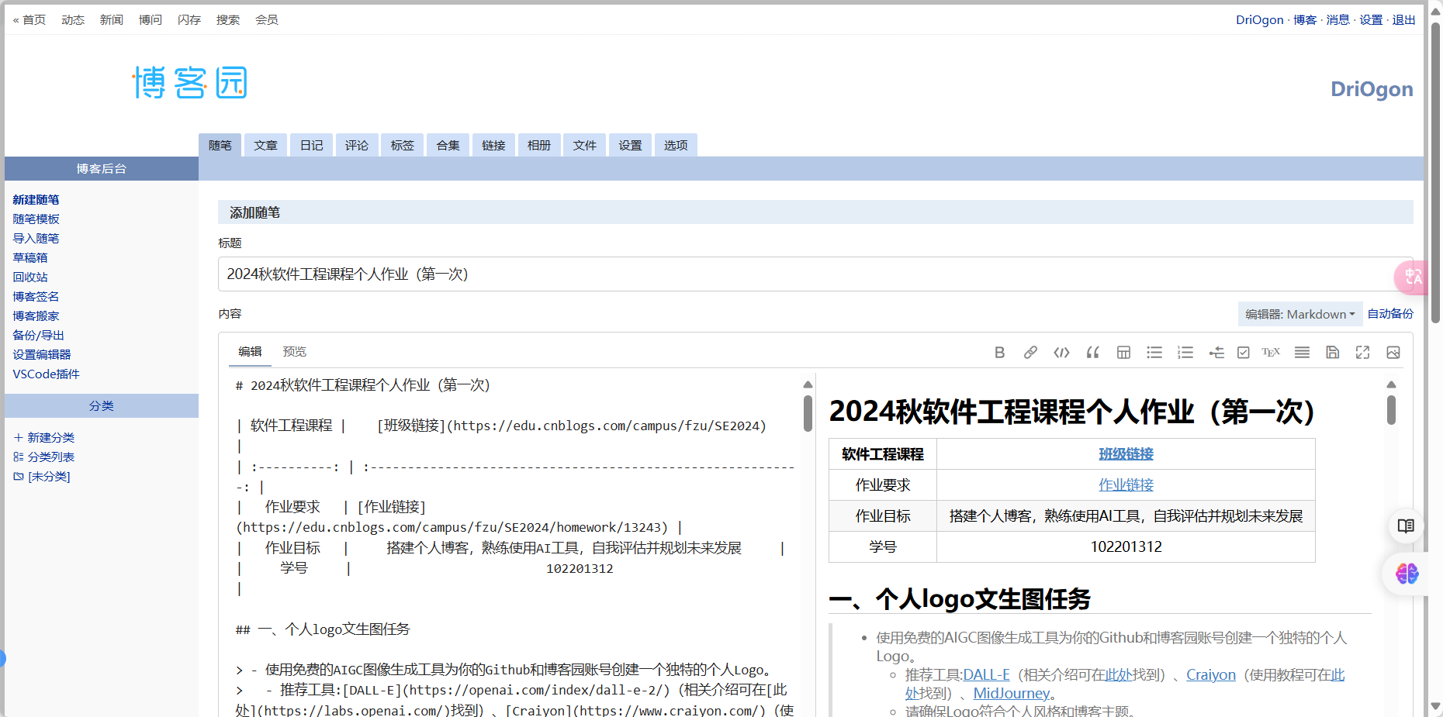Open the 文章 tab

click(266, 145)
